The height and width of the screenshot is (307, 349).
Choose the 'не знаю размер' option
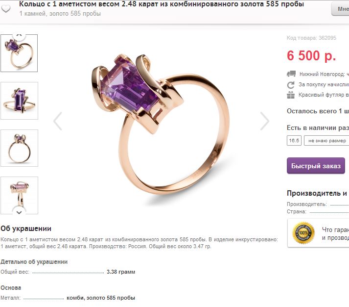[x=327, y=141]
